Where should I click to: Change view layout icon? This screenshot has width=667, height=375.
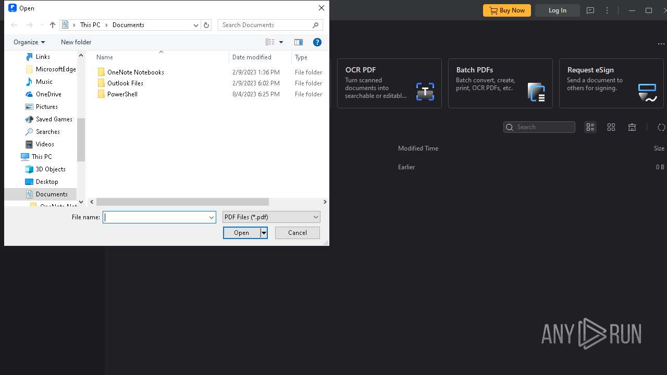tap(270, 42)
